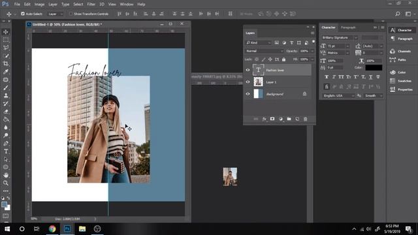
Task: Create new adjustment layer
Action: pos(280,119)
